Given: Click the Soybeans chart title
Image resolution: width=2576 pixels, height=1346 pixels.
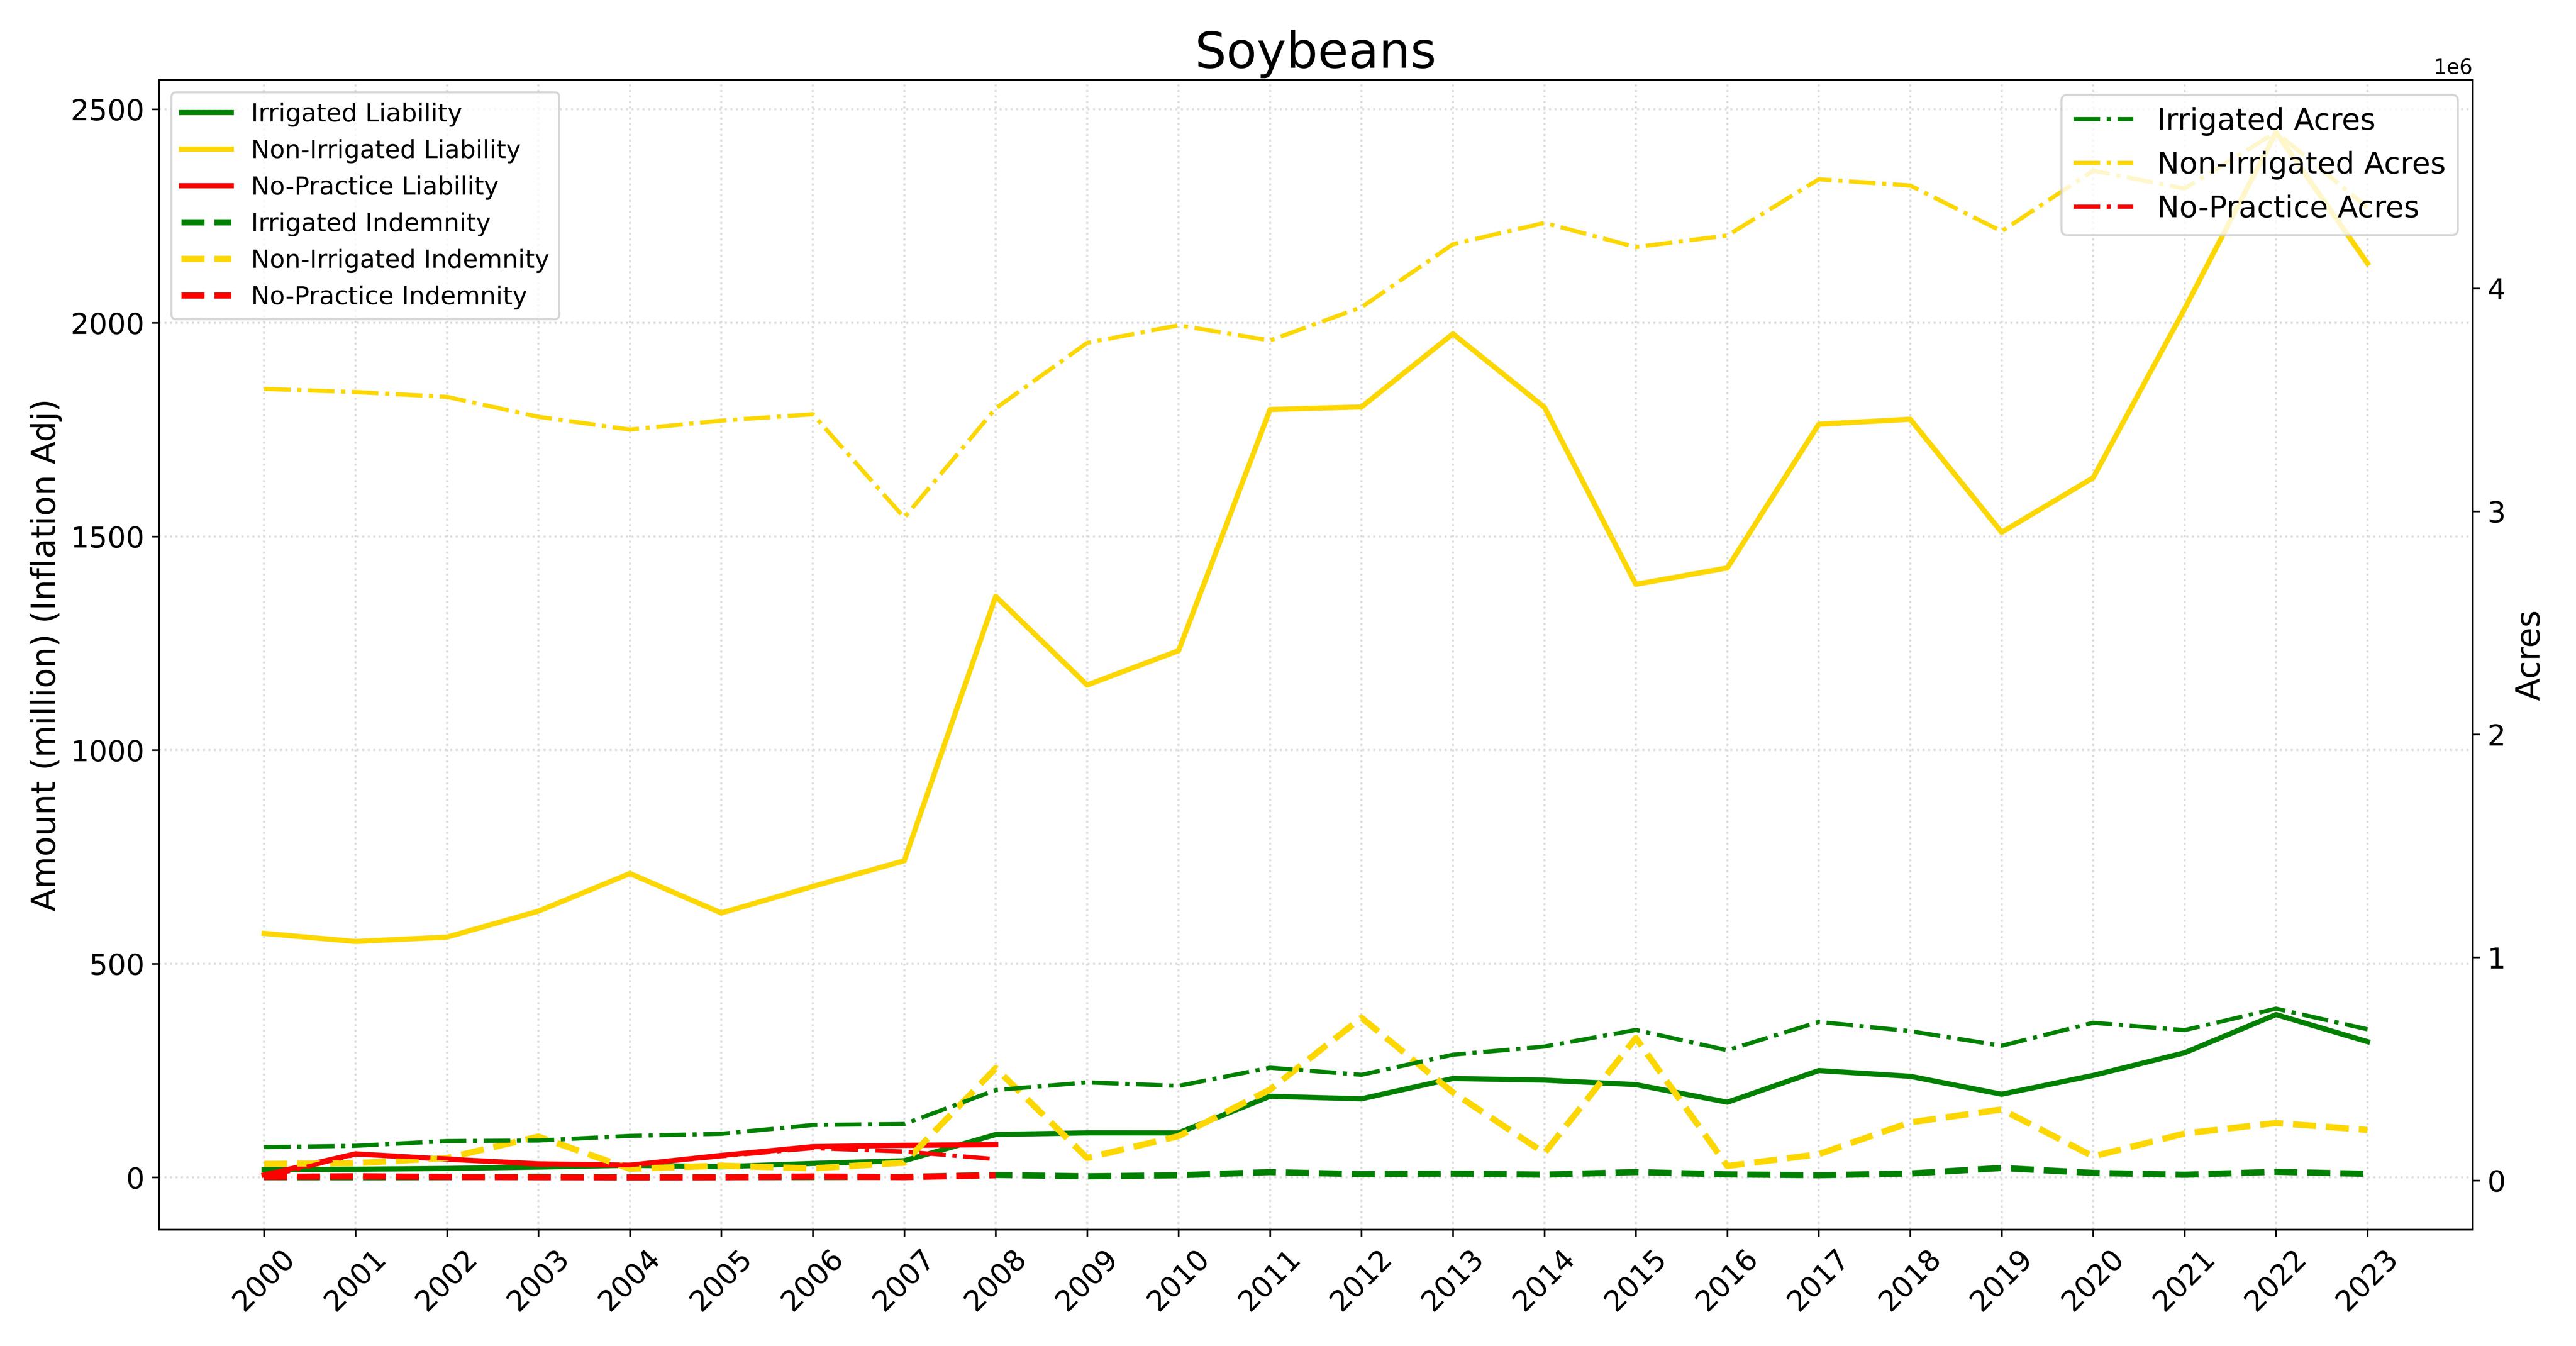Looking at the screenshot, I should pos(1315,52).
